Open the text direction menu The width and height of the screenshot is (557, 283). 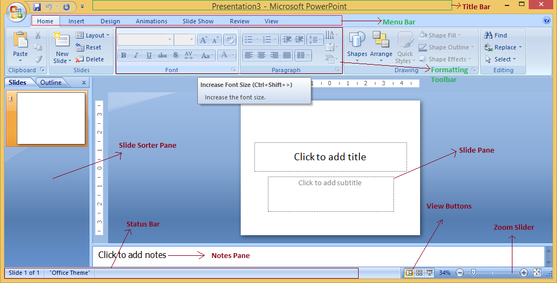pos(332,35)
